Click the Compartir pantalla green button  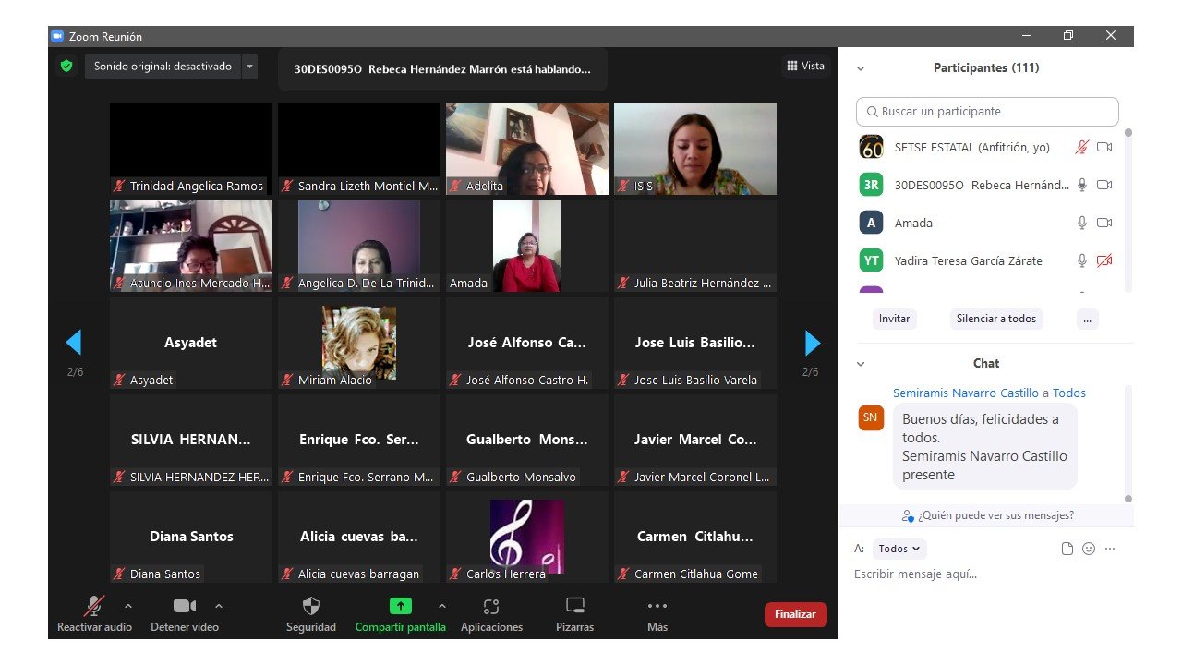coord(400,614)
